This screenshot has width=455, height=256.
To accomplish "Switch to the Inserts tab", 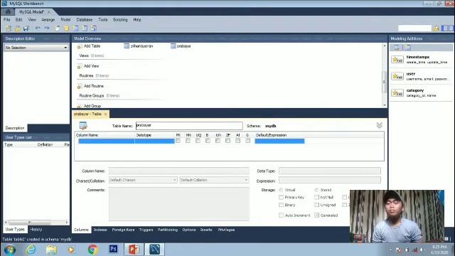I will point(206,230).
